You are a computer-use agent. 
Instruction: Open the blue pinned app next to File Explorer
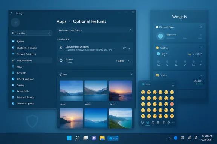113,138
